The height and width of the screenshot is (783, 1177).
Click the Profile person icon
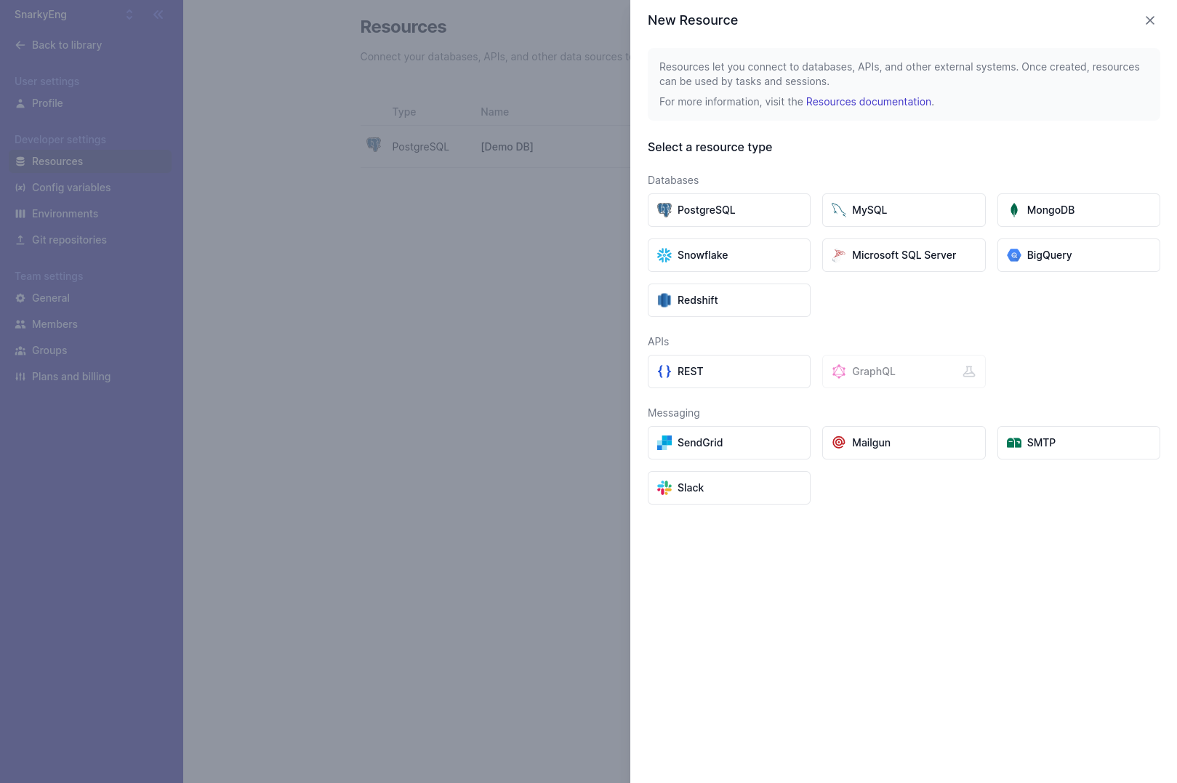click(20, 103)
